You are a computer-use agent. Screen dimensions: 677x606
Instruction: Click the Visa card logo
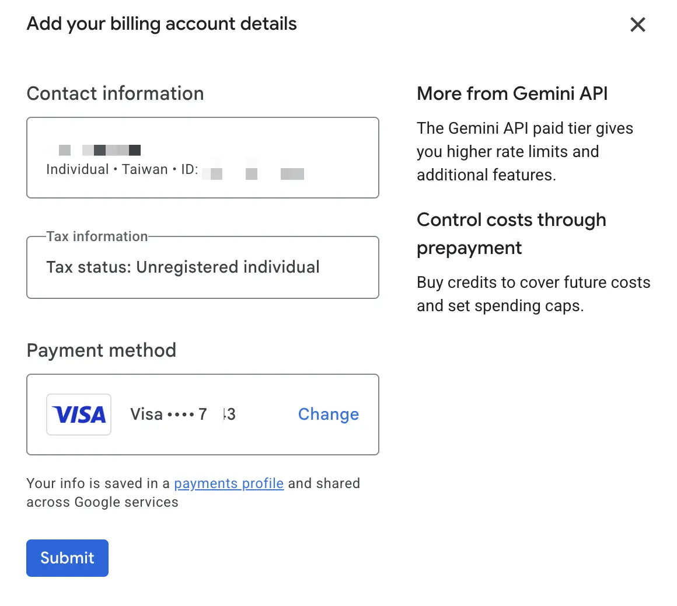tap(79, 415)
